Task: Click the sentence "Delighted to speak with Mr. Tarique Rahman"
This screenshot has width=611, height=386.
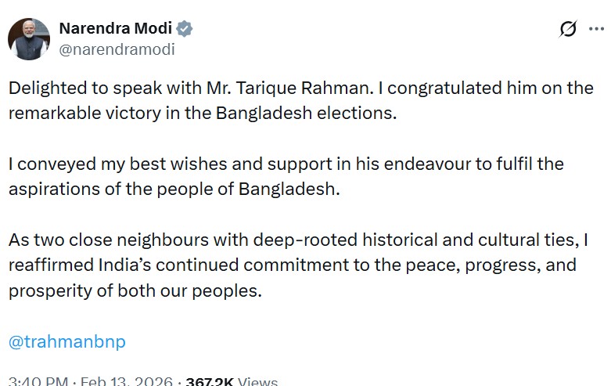Action: [191, 88]
